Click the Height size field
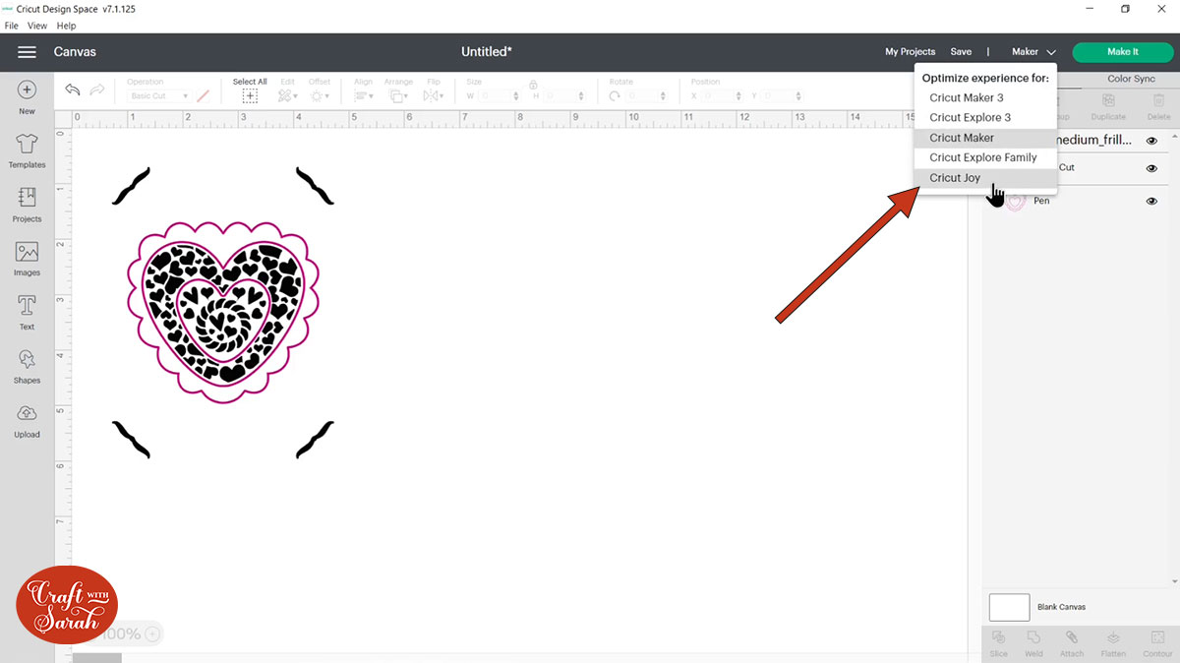Image resolution: width=1180 pixels, height=663 pixels. (x=565, y=96)
